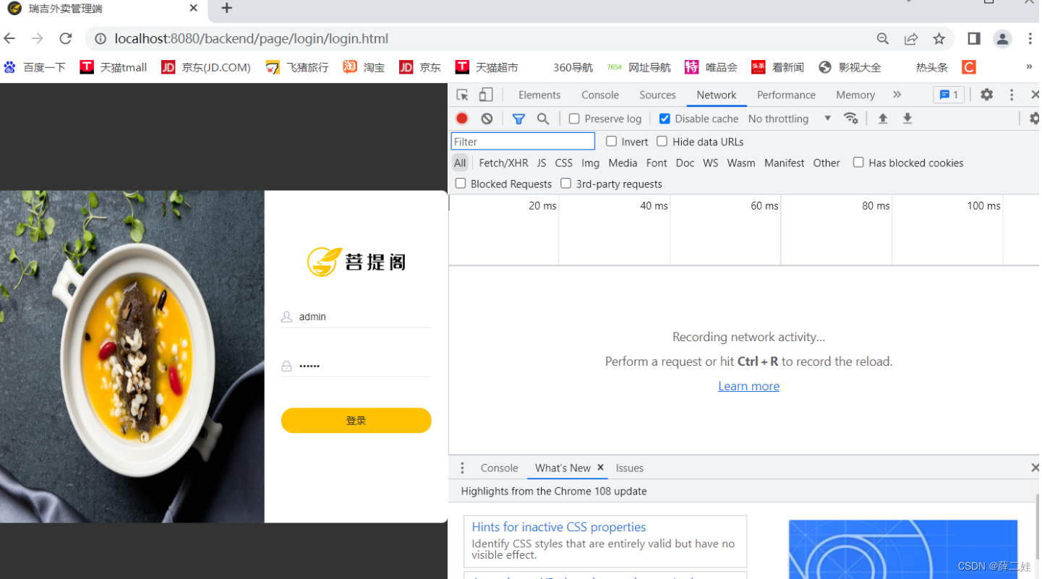Viewport: 1042px width, 579px height.
Task: Open the No throttling dropdown
Action: 790,119
